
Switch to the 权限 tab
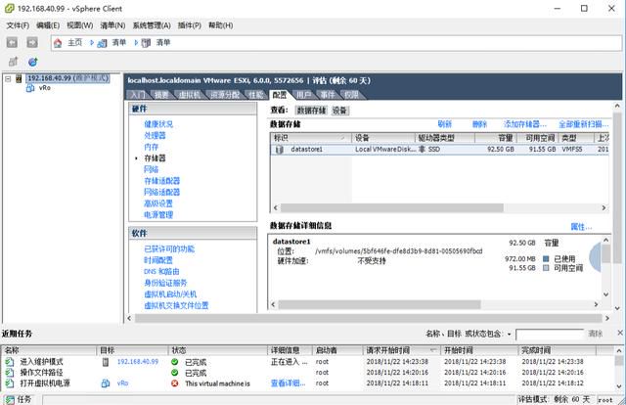[352, 95]
